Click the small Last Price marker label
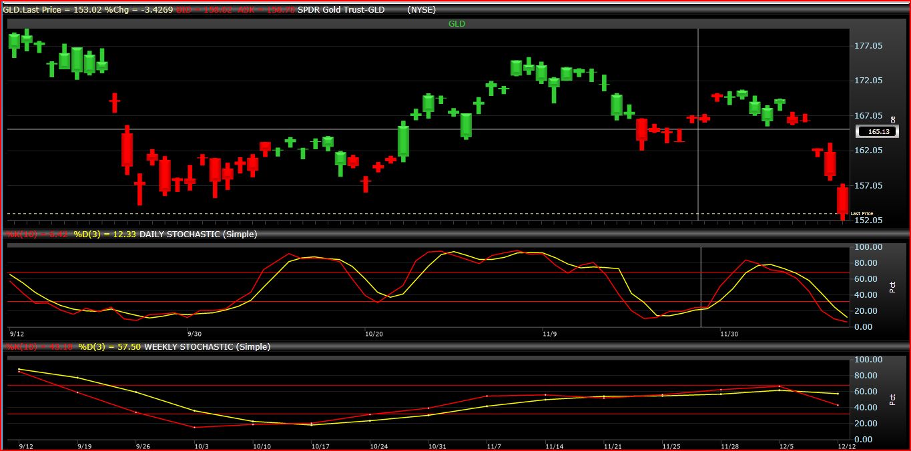Screen dimensions: 911x451 click(862, 213)
